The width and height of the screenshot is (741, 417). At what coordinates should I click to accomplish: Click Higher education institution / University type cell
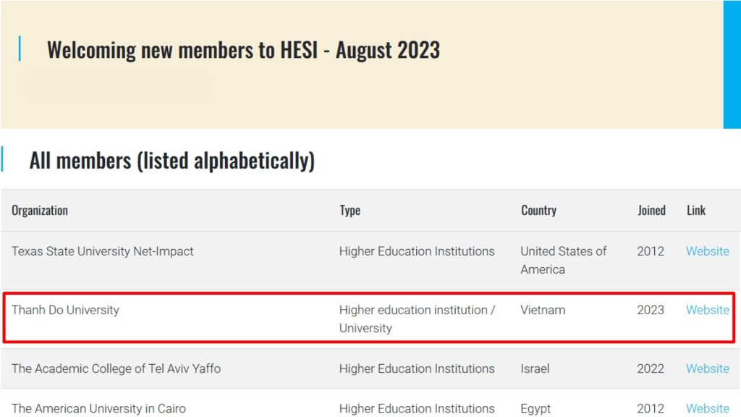417,319
